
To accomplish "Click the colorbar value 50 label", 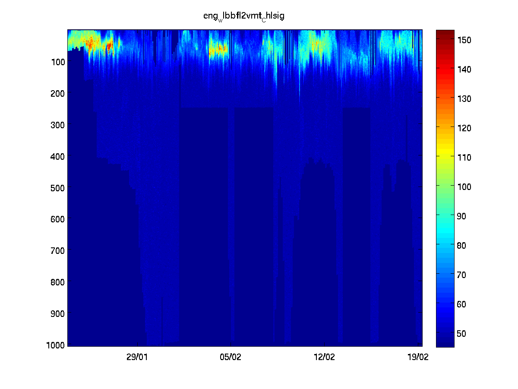I will 462,334.
